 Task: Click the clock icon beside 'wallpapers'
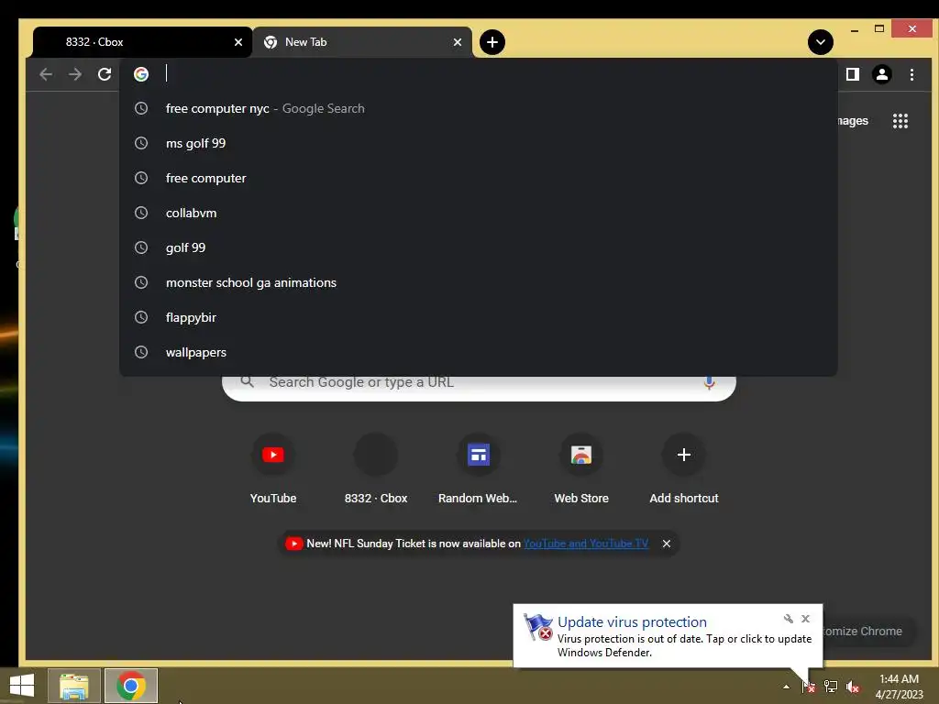click(141, 352)
